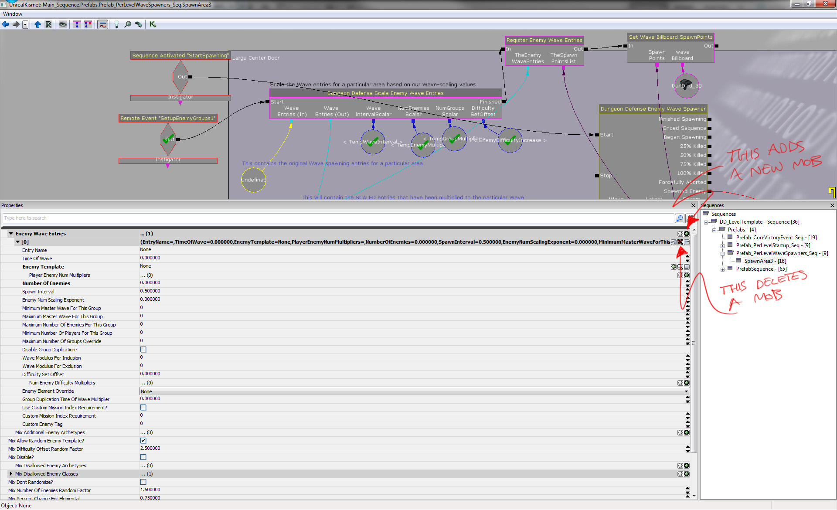Click the blue Back arrow in toolbar
This screenshot has width=837, height=510.
[x=6, y=24]
